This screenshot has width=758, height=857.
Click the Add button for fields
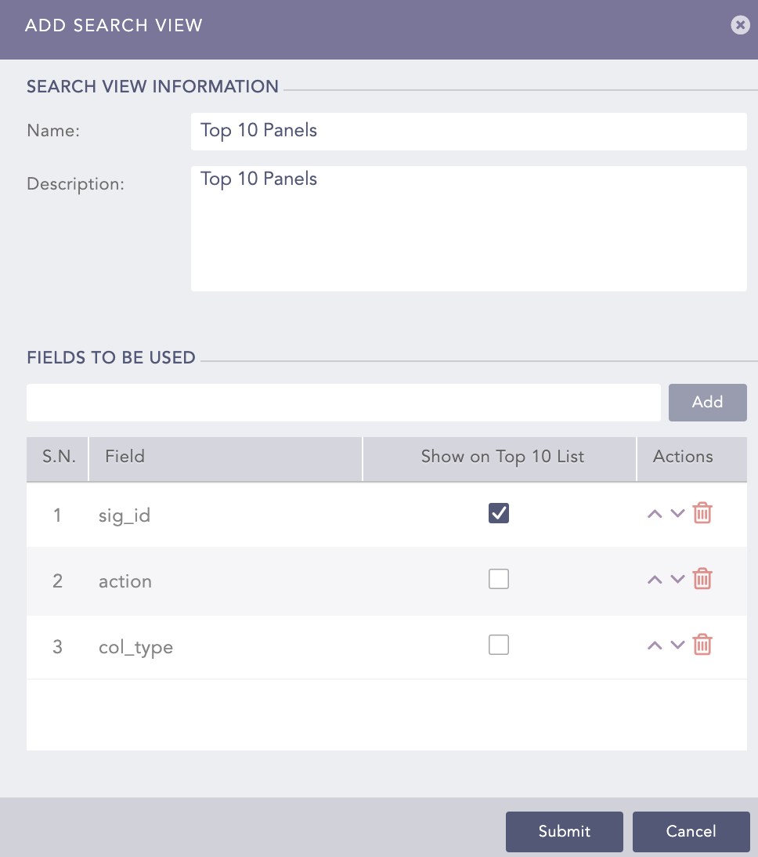tap(707, 402)
